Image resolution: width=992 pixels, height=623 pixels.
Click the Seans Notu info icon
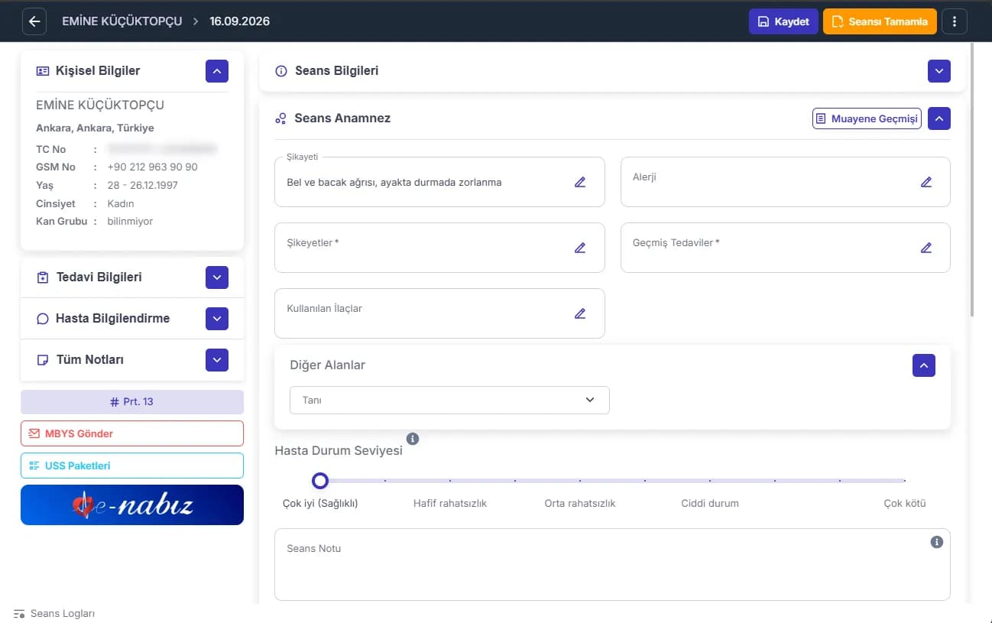click(x=937, y=542)
